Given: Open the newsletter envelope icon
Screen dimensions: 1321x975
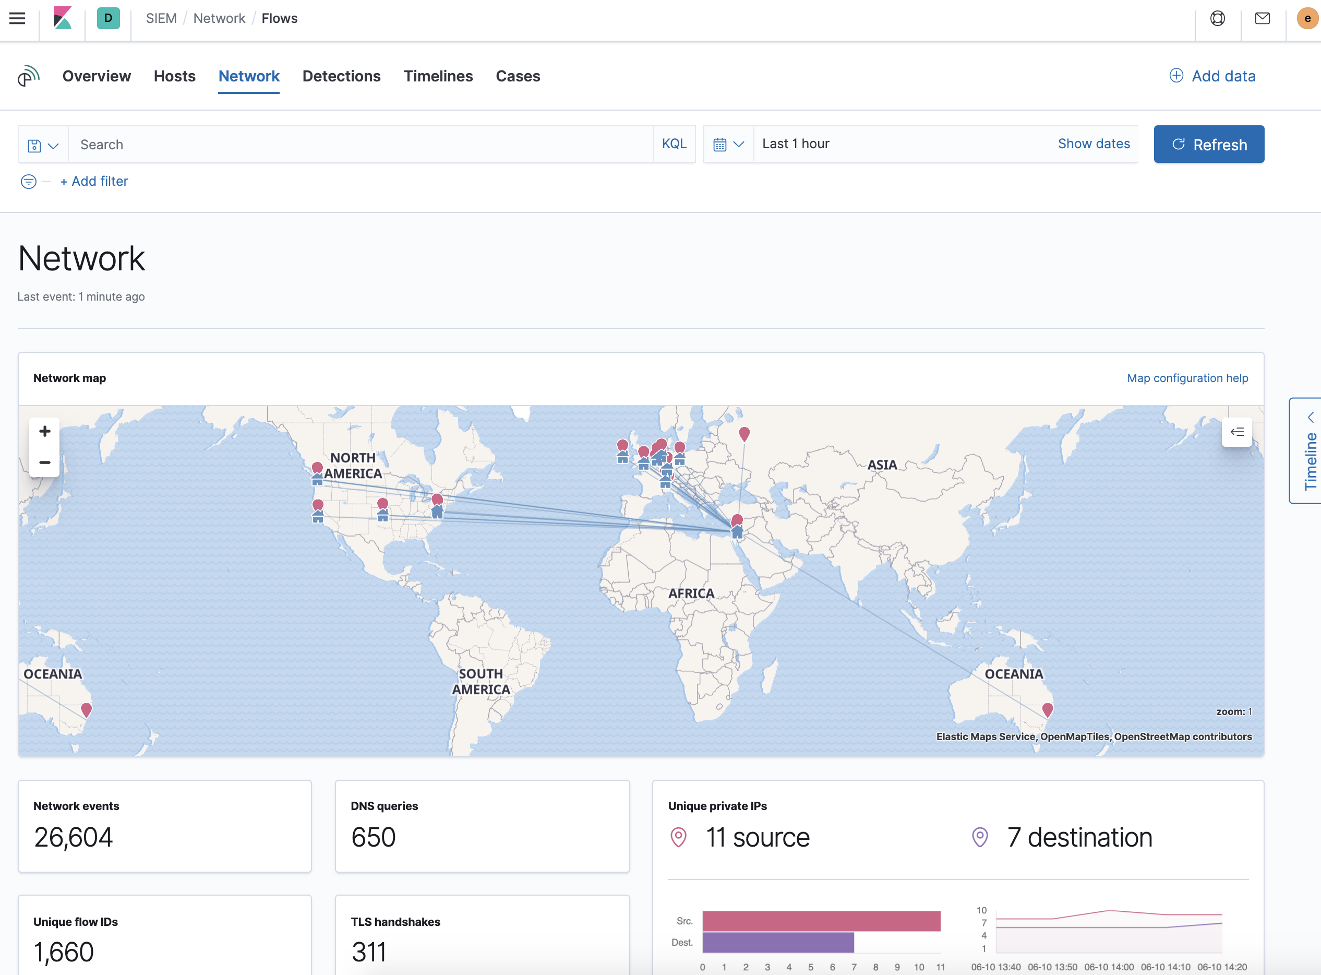Looking at the screenshot, I should pos(1262,18).
